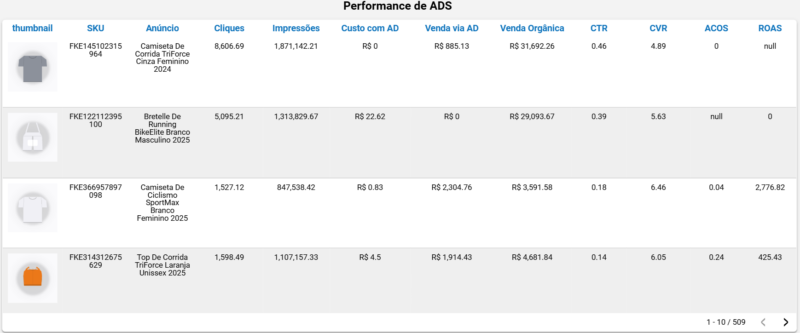Click the 1 - 10 / 509 page indicator

pos(726,322)
